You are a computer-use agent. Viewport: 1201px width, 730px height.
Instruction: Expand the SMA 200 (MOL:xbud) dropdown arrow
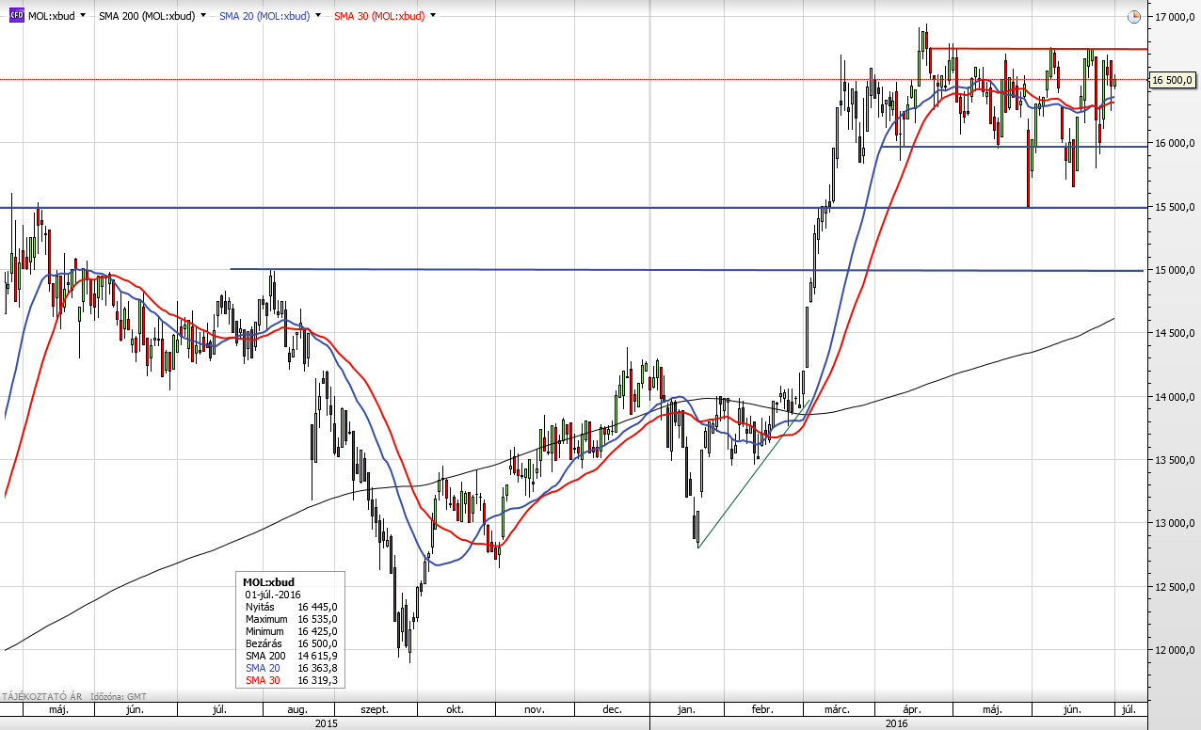[x=203, y=16]
